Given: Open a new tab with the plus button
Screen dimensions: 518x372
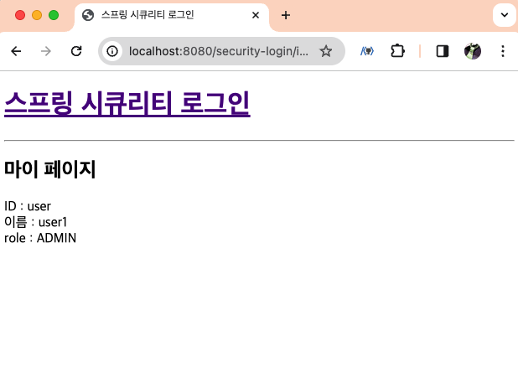Looking at the screenshot, I should tap(286, 15).
